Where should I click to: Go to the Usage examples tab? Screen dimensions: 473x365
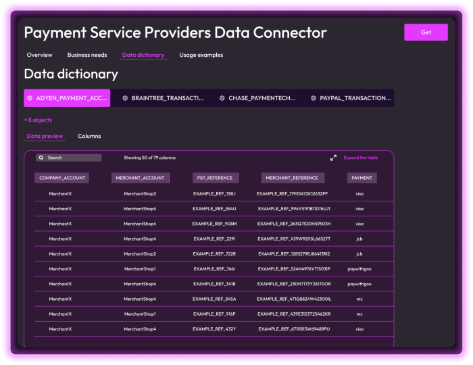coord(201,55)
